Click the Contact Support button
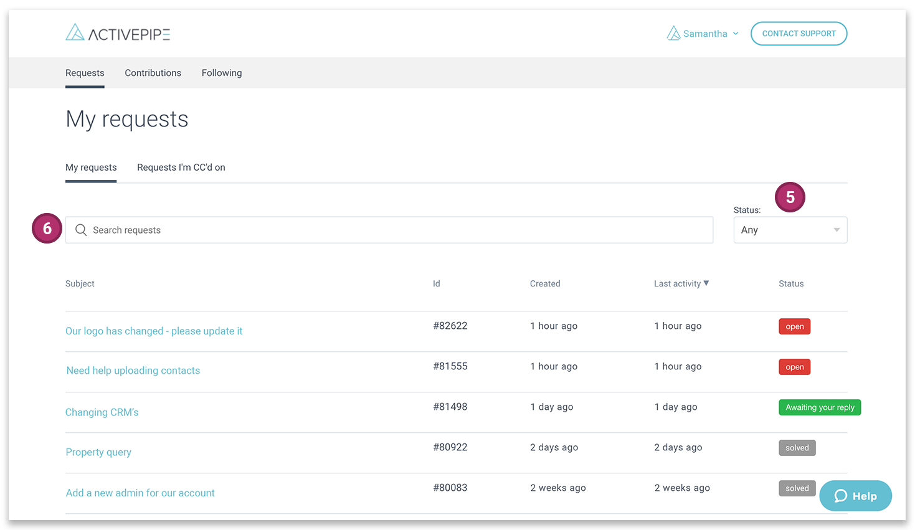The height and width of the screenshot is (530, 915). 799,34
